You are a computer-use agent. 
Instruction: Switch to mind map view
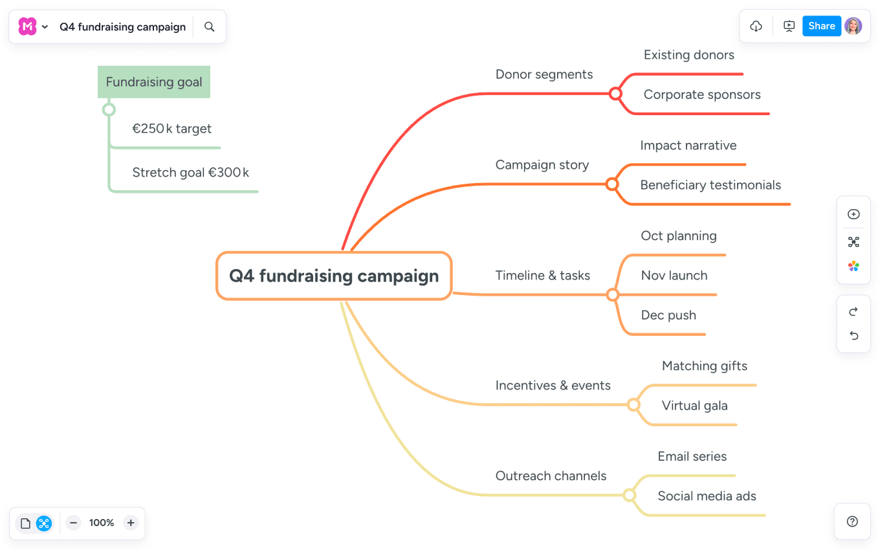(44, 523)
